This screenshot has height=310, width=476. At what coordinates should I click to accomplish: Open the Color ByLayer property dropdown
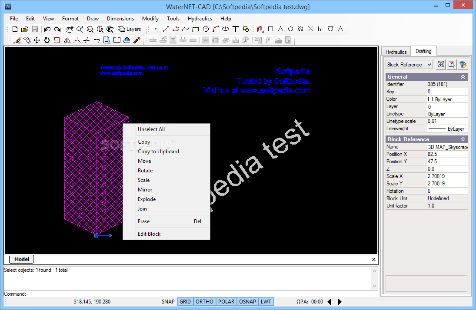coord(447,99)
